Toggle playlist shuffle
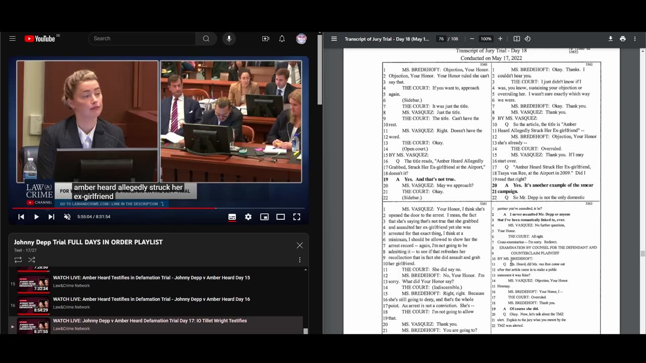 (31, 260)
